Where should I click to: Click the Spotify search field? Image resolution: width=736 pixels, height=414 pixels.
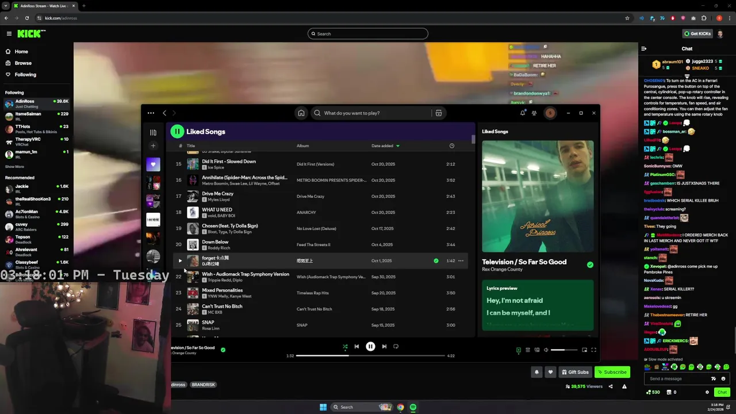(x=371, y=113)
